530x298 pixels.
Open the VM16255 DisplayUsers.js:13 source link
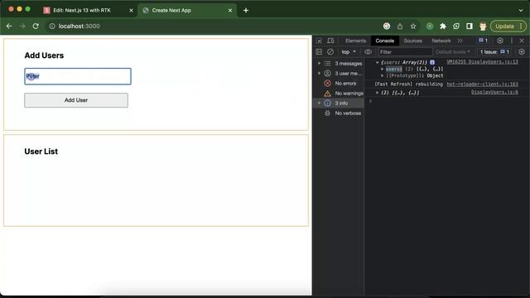(482, 62)
